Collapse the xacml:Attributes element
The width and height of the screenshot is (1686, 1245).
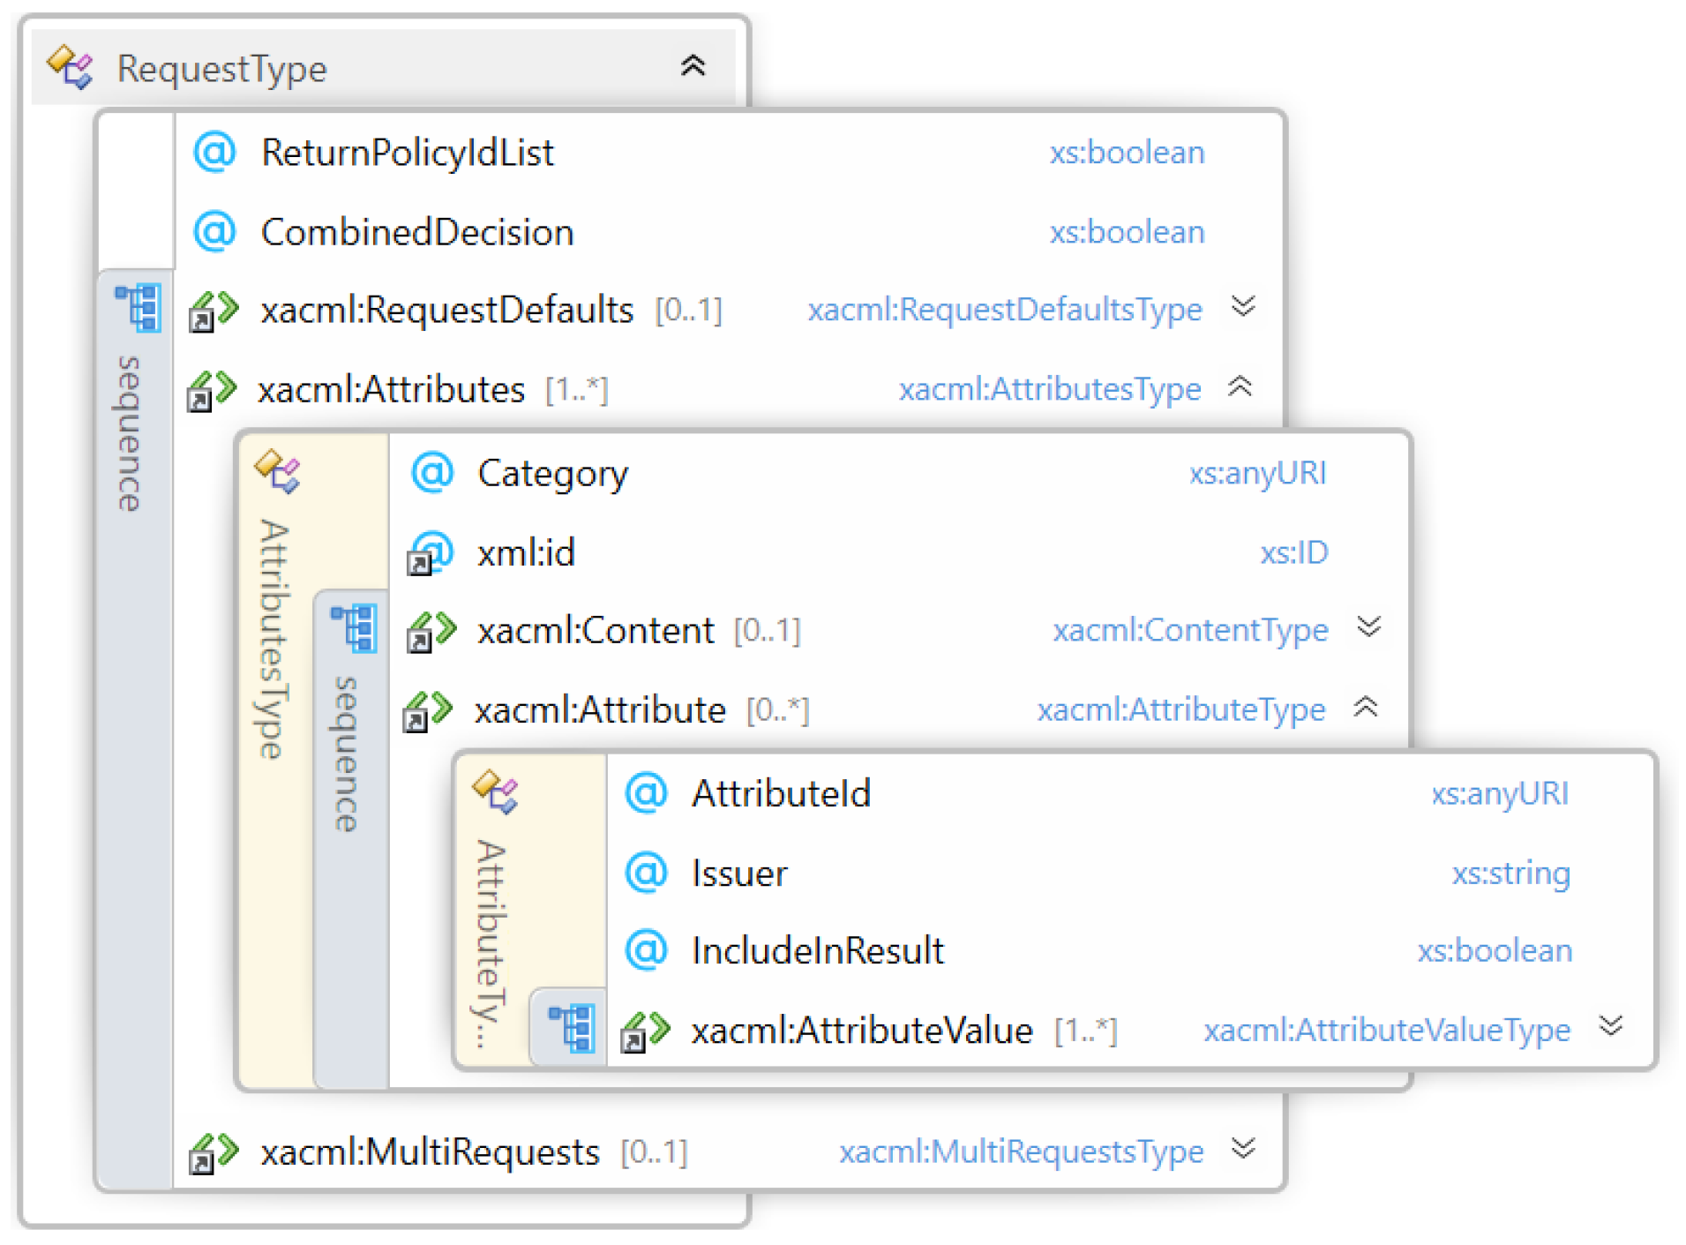(1240, 386)
